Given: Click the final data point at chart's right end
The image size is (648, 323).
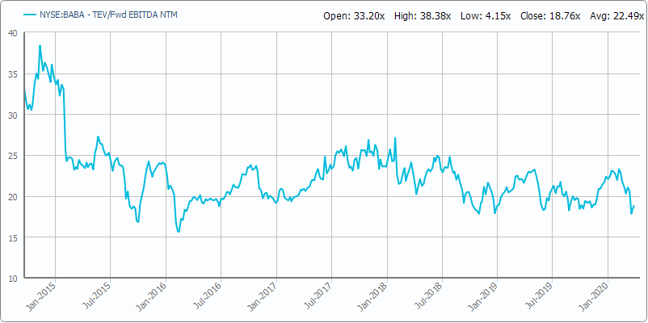Looking at the screenshot, I should (634, 206).
